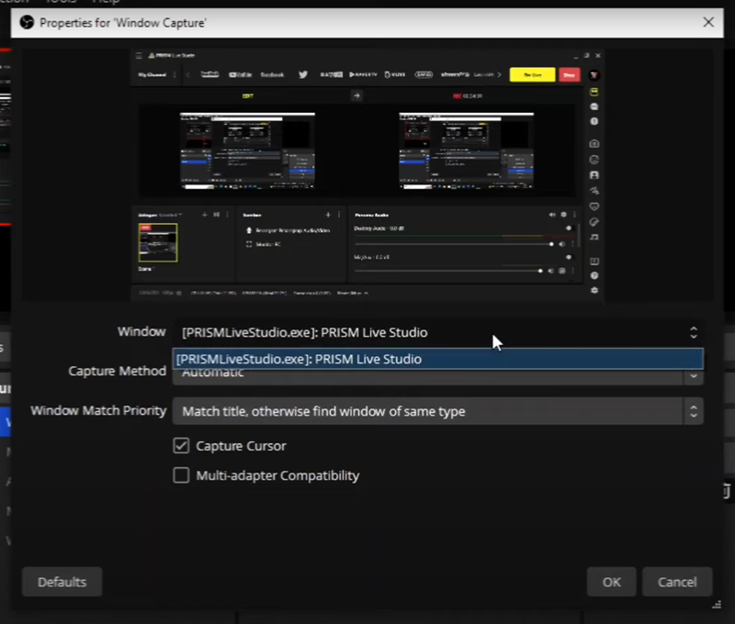Uncheck the Capture Cursor checkbox
This screenshot has width=735, height=624.
(181, 446)
